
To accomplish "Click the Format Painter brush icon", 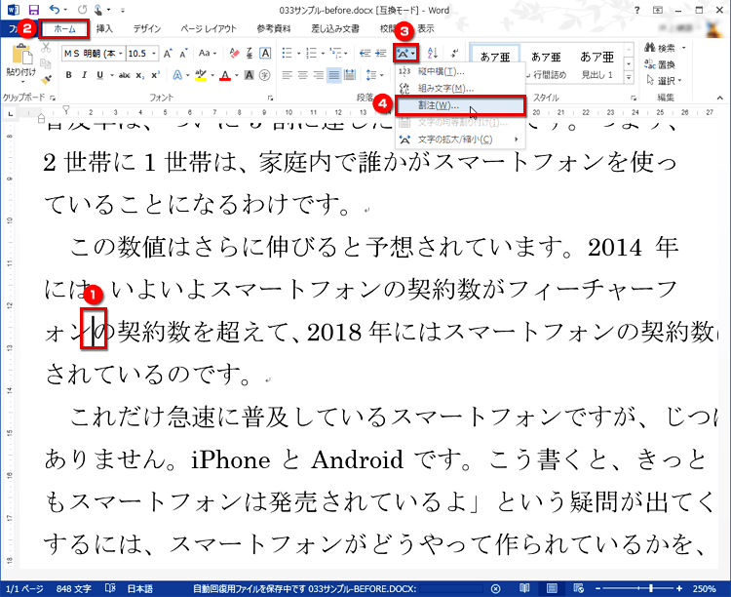I will tap(46, 79).
